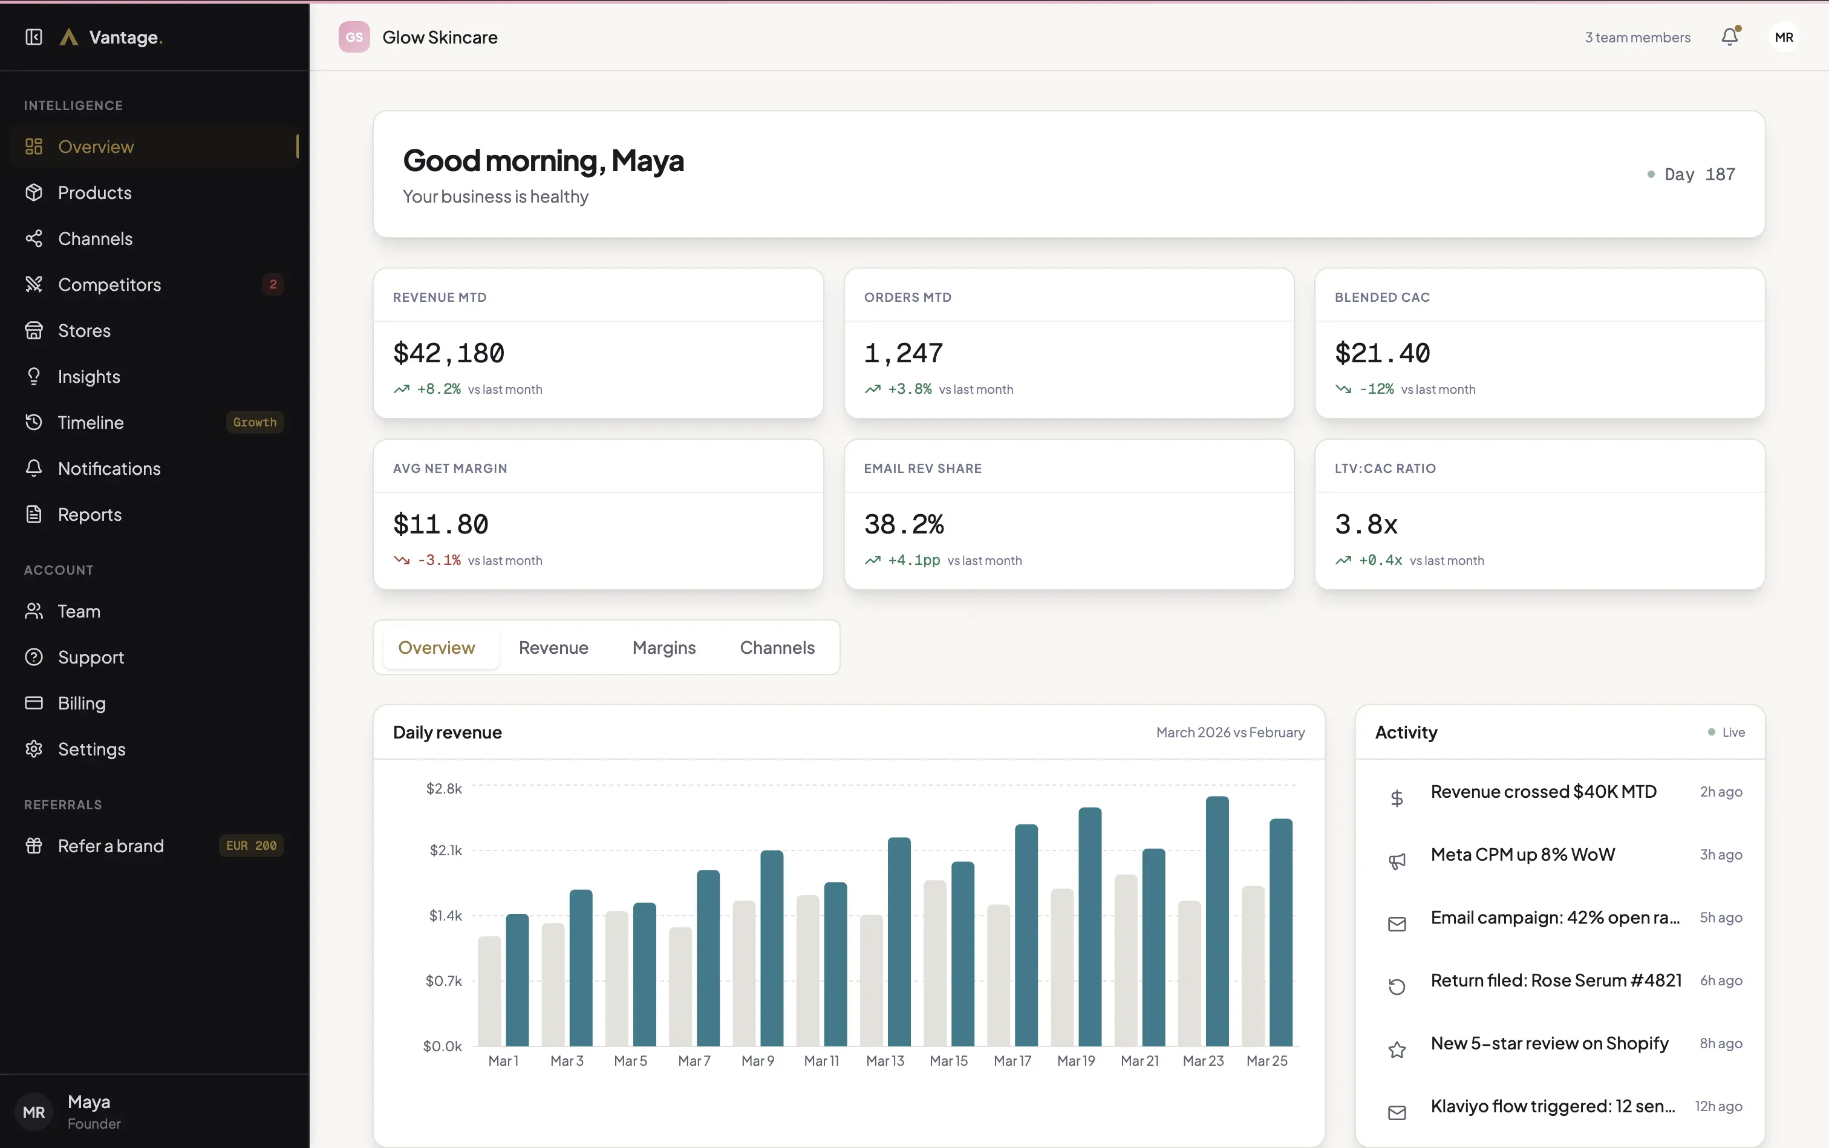Click the Glow Skincare GS workspace avatar

pyautogui.click(x=352, y=36)
